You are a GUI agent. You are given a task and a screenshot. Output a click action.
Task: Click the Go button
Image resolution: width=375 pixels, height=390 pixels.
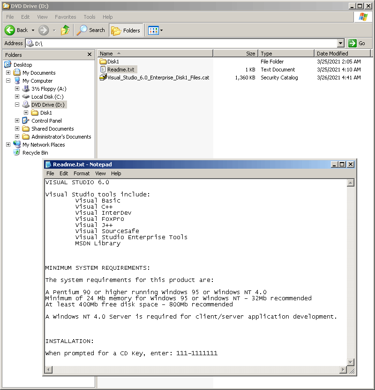357,43
